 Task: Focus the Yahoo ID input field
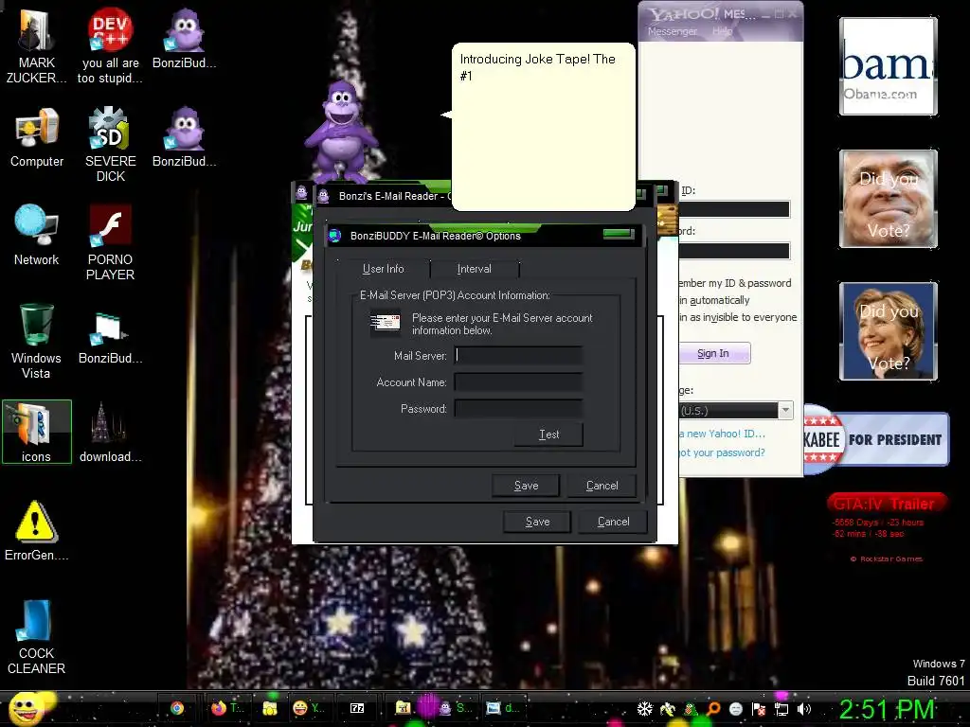(734, 209)
